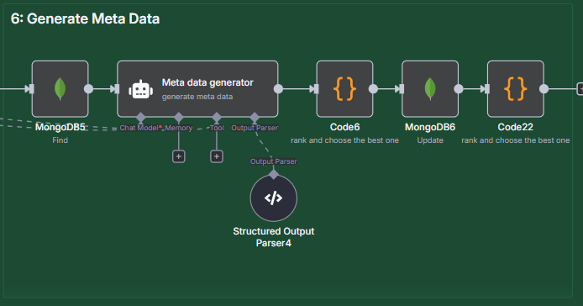Click the Memory connector diamond
This screenshot has height=306, width=583.
point(178,117)
